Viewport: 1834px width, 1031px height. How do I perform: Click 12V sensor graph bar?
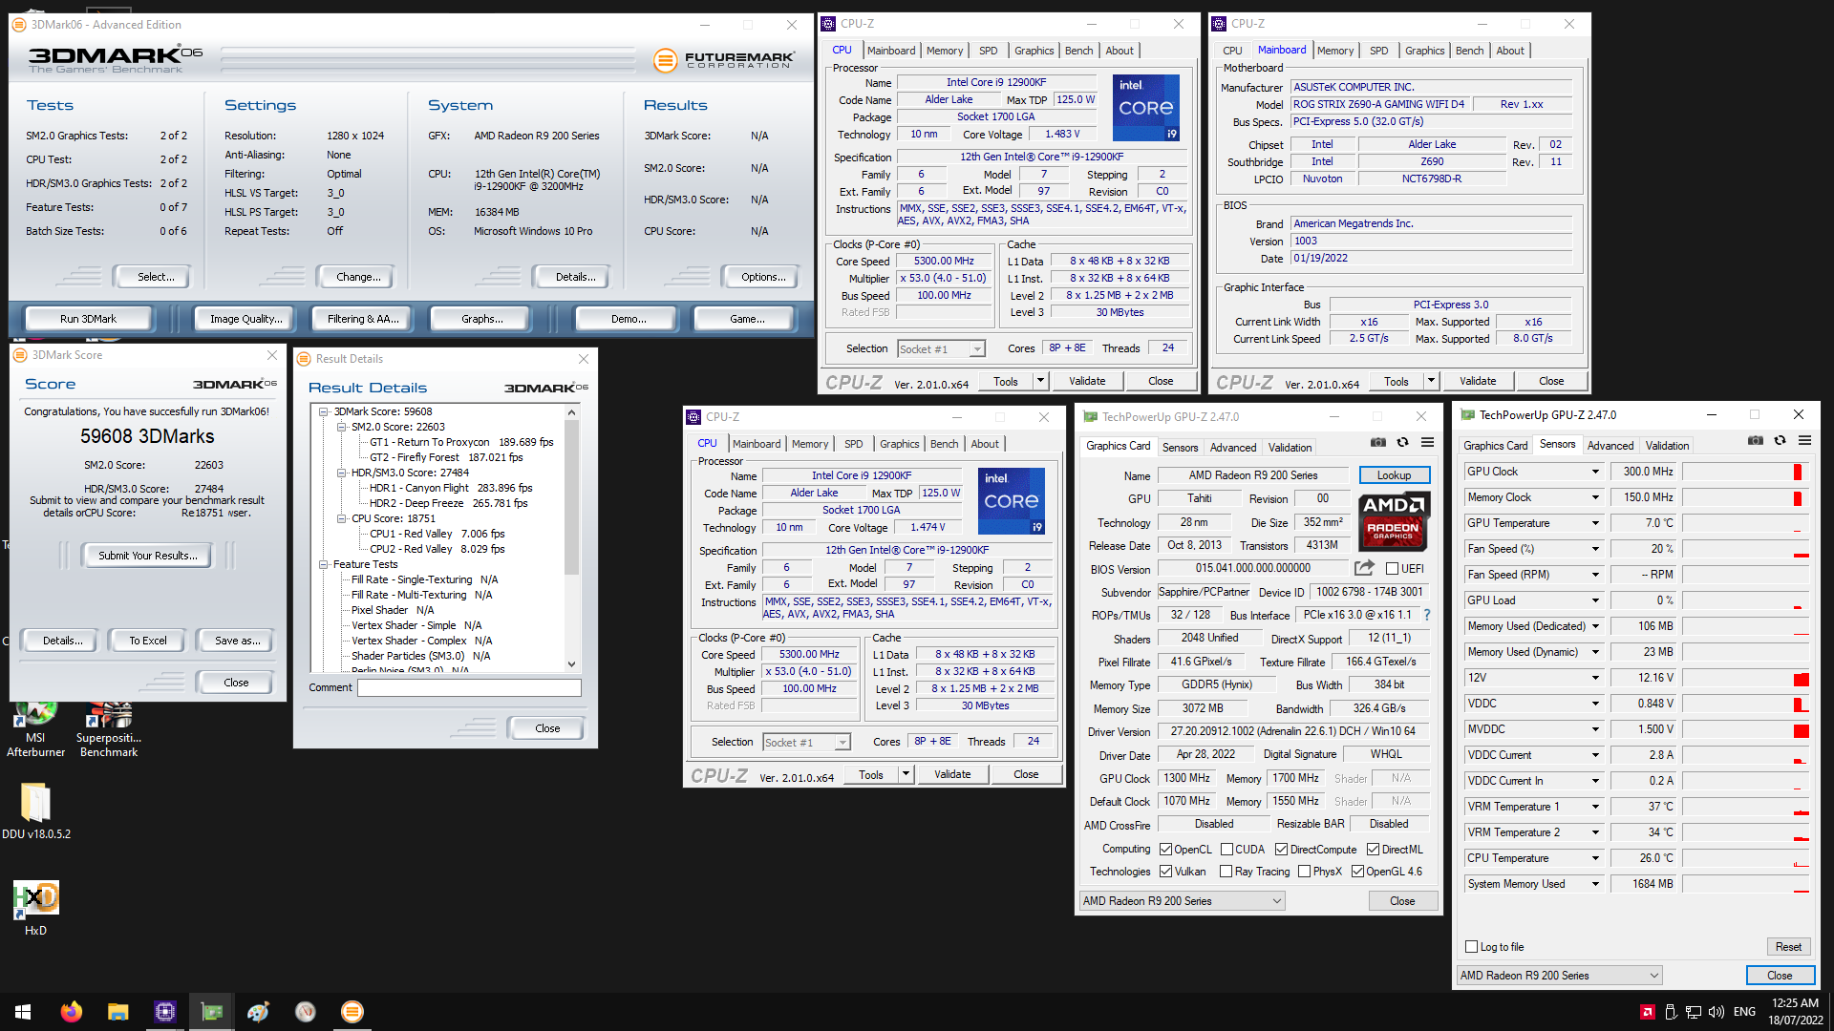[x=1745, y=678]
